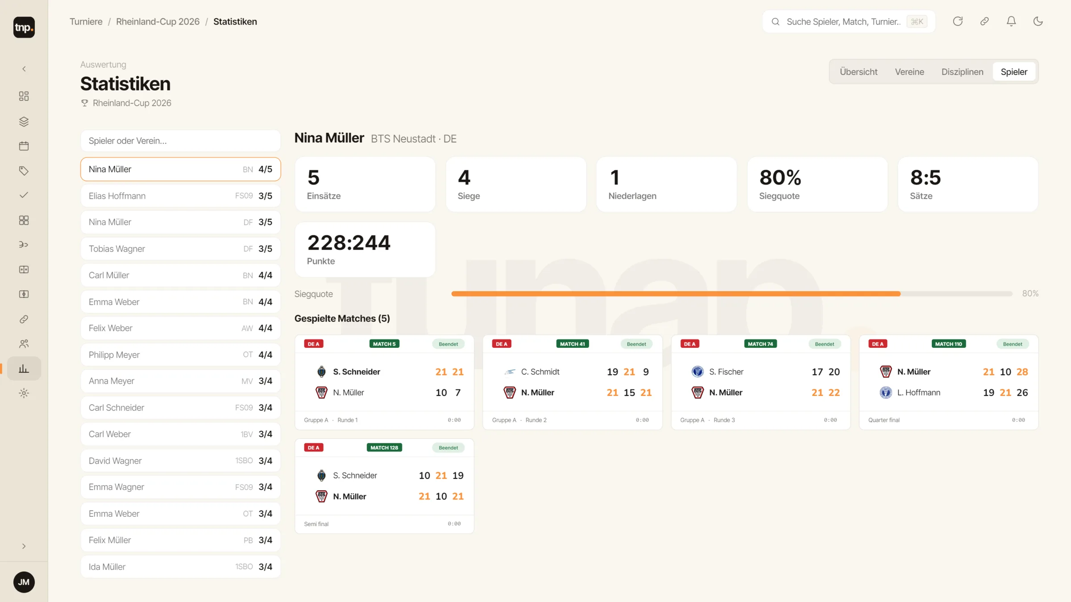Open the scoreboard icon in sidebar
Image resolution: width=1071 pixels, height=602 pixels.
pos(24,270)
